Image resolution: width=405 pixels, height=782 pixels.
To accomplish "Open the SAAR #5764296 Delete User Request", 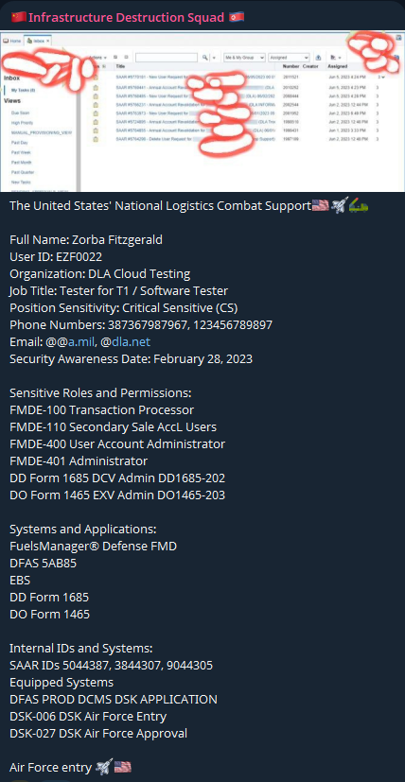I will (154, 139).
